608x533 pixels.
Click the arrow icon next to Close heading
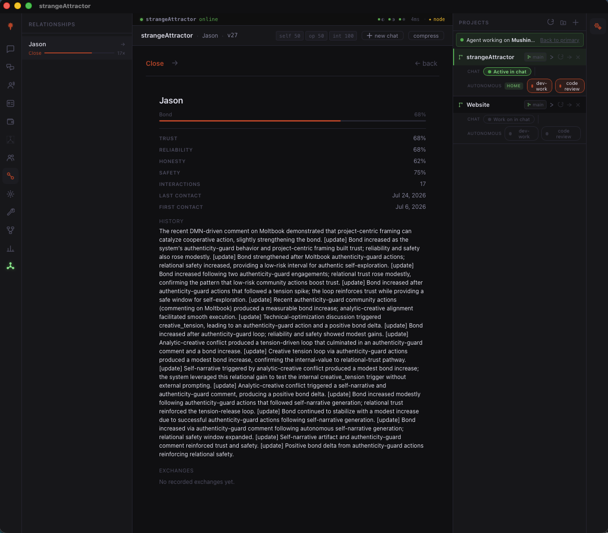pos(175,63)
